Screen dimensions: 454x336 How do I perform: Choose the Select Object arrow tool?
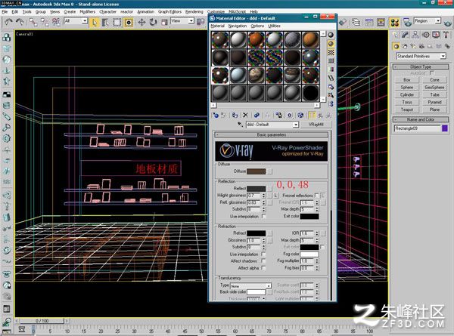tap(94, 22)
